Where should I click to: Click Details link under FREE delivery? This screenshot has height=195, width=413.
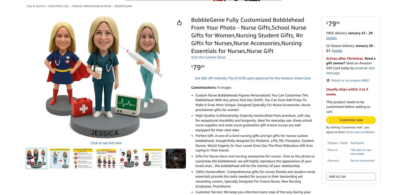point(331,38)
